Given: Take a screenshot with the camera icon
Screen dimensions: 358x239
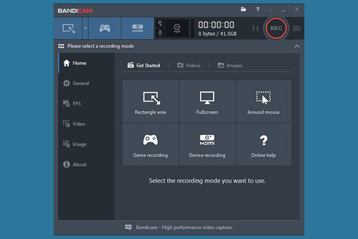Looking at the screenshot, I should (x=297, y=28).
